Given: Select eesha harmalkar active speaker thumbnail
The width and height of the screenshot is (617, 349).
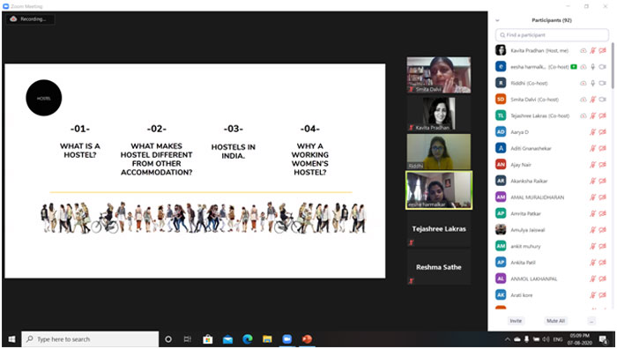Looking at the screenshot, I should pyautogui.click(x=439, y=190).
